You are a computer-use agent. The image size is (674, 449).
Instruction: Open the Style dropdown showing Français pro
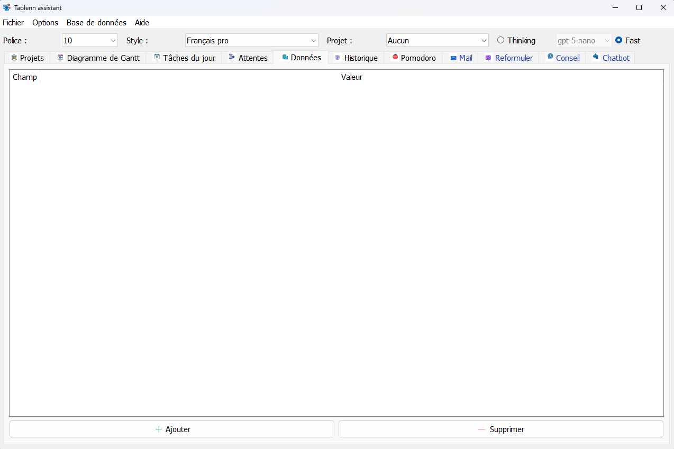click(x=251, y=41)
